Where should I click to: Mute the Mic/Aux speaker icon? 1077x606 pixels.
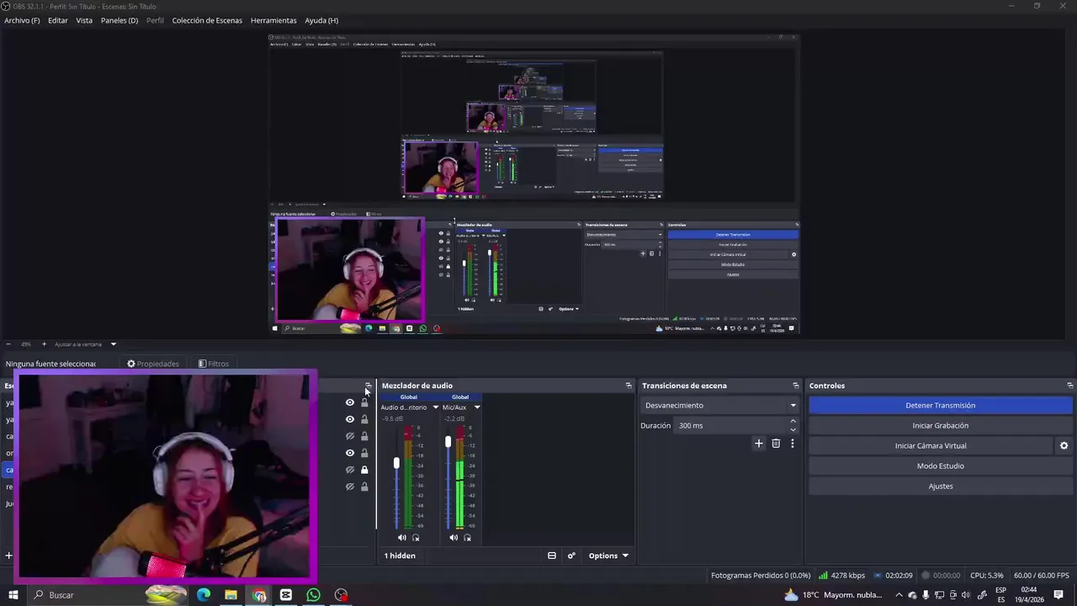coord(454,538)
